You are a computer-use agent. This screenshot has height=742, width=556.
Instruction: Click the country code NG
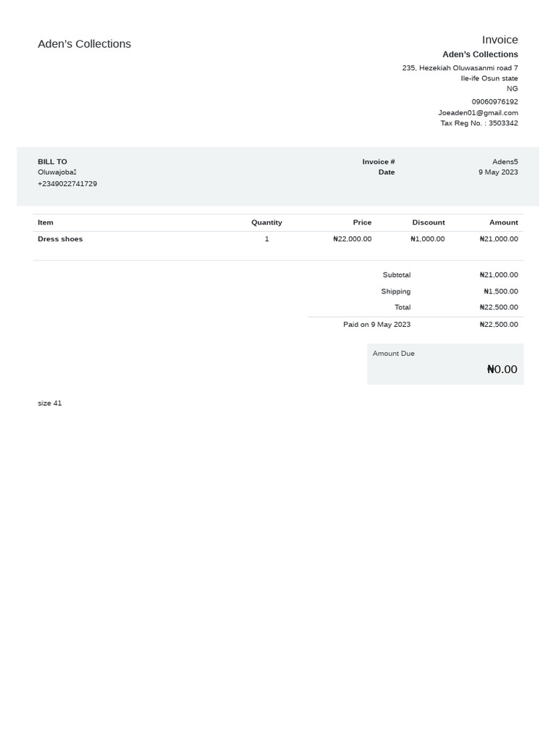pyautogui.click(x=512, y=89)
